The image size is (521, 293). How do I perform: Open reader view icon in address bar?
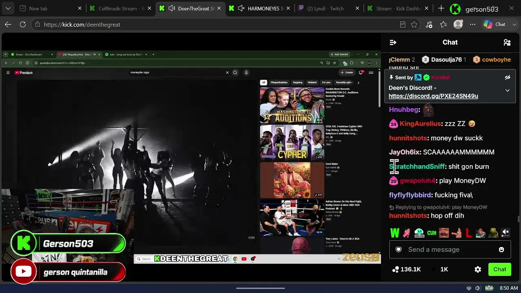click(x=403, y=24)
